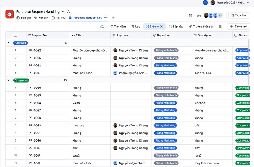Viewport: 254px width, 167px height.
Task: Open record PR-0022
Action: (x=35, y=65)
